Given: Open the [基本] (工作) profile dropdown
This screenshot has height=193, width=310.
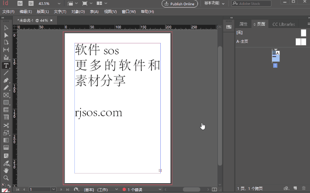Looking at the screenshot, I should click(x=116, y=189).
